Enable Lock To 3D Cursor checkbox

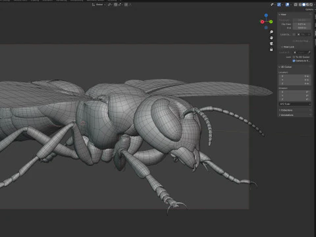coord(294,57)
